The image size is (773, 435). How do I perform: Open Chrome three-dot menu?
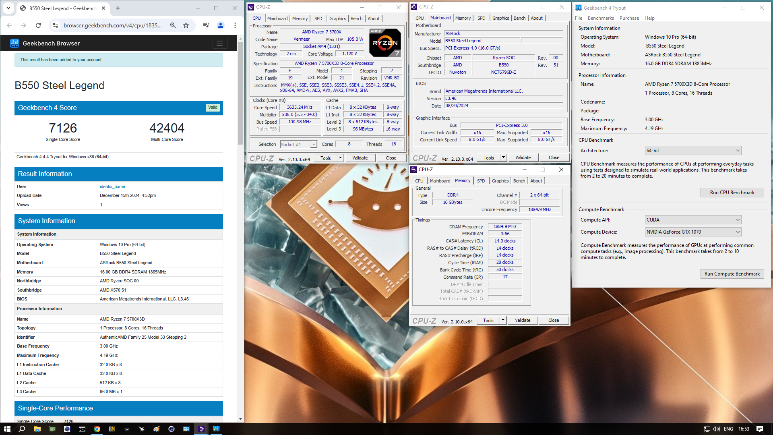coord(235,25)
